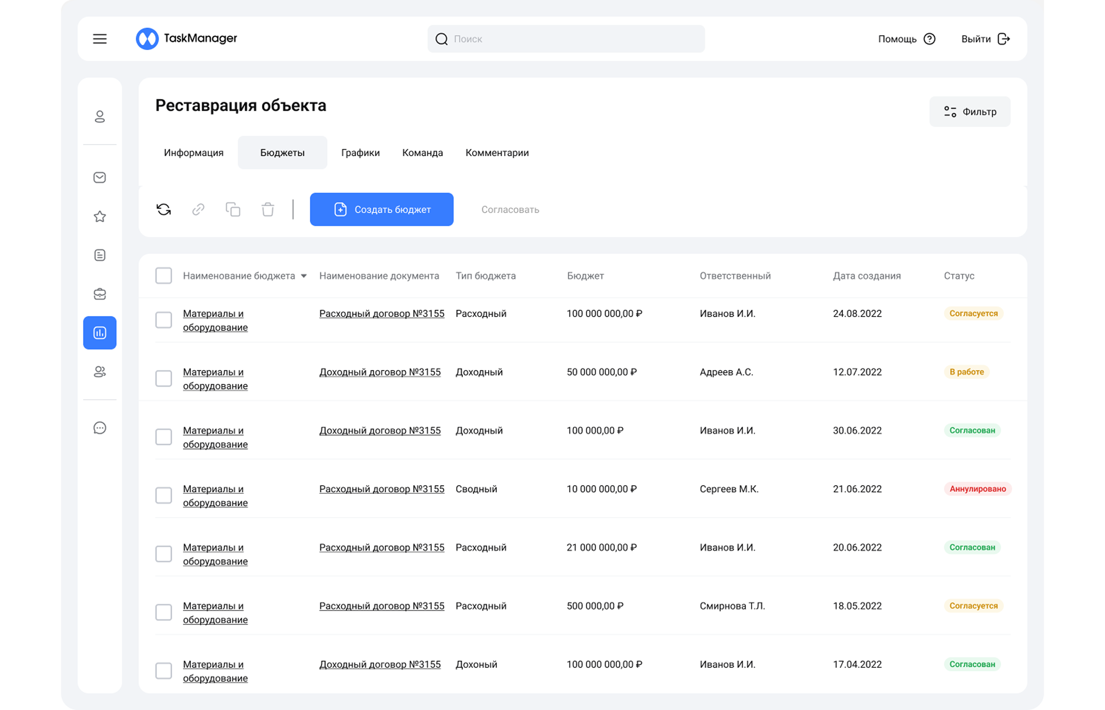Open Доходный договор №3155 from 30.06.2022 row
This screenshot has width=1105, height=710.
380,431
